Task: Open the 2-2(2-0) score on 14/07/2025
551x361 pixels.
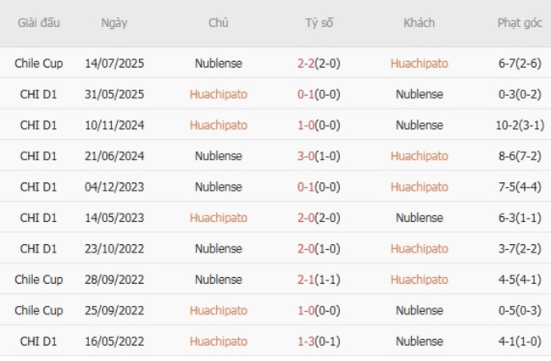Action: point(319,64)
